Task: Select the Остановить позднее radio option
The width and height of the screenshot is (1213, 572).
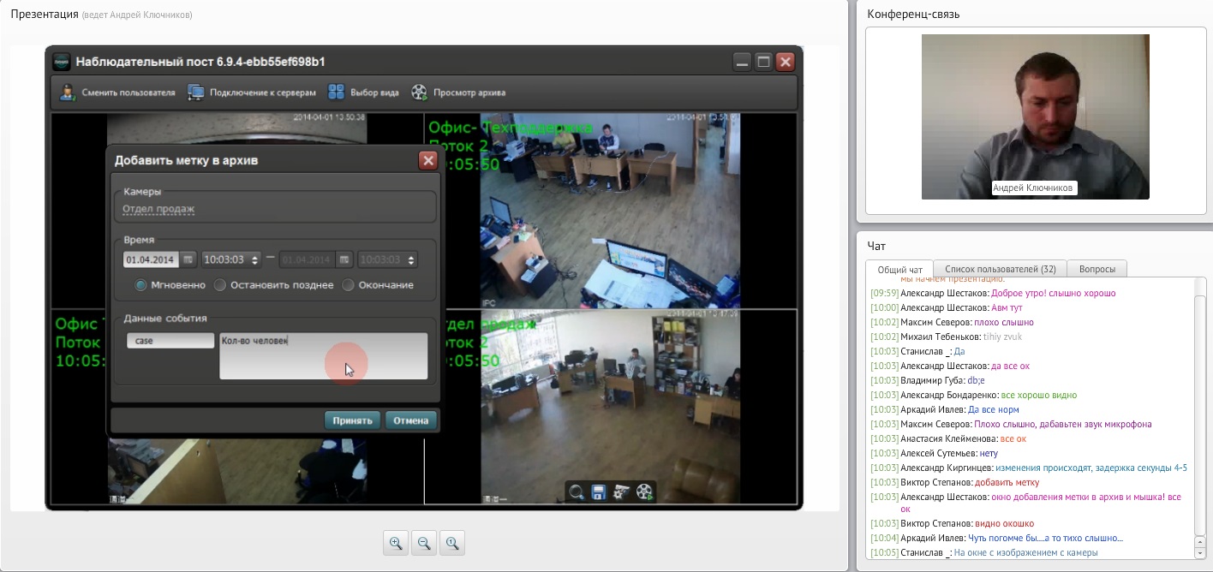Action: [220, 285]
